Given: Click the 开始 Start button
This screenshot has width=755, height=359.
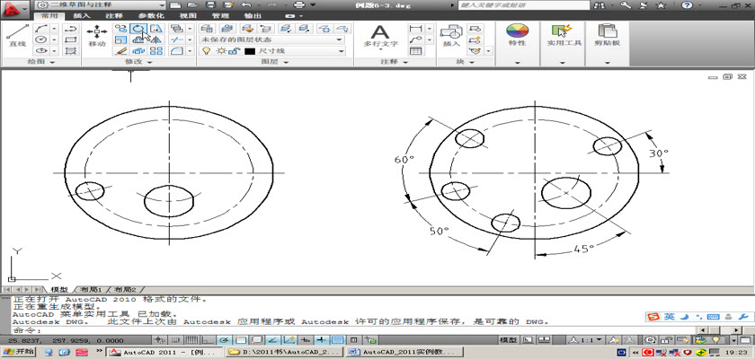Looking at the screenshot, I should tap(20, 353).
